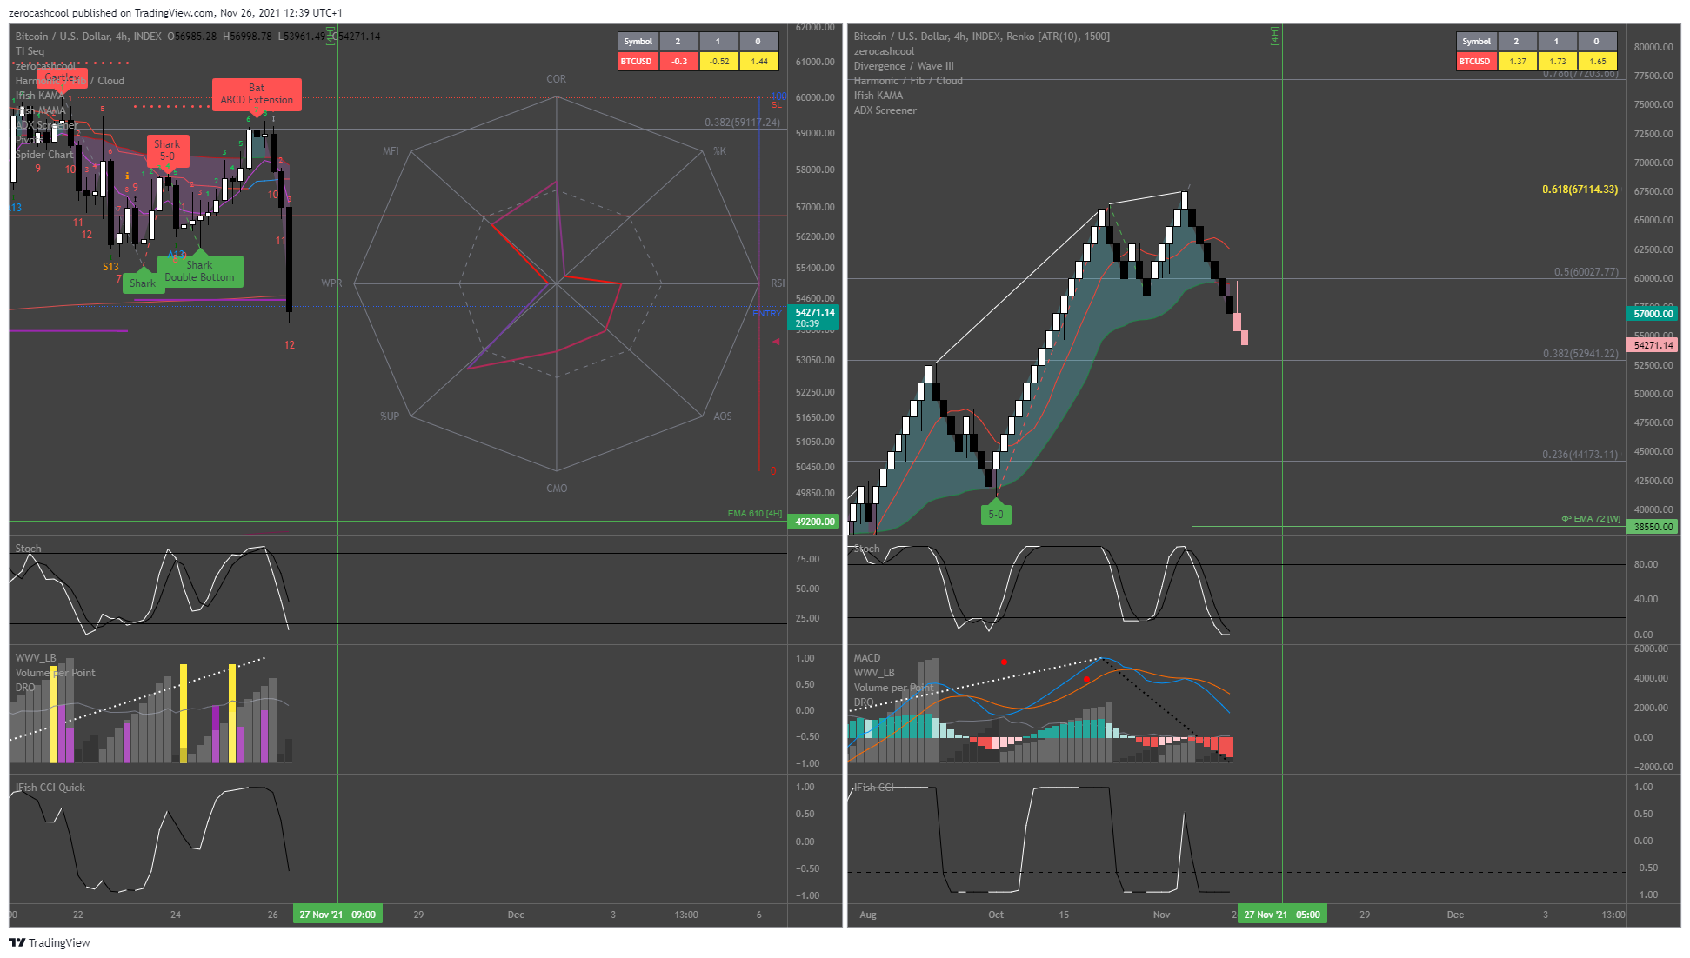Viewport: 1690px width, 958px height.
Task: Click the 1.73 value in right table
Action: [1558, 62]
